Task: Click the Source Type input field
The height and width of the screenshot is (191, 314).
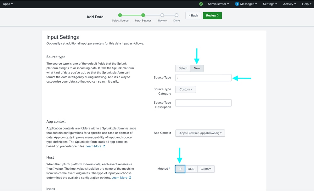Action: click(x=203, y=78)
